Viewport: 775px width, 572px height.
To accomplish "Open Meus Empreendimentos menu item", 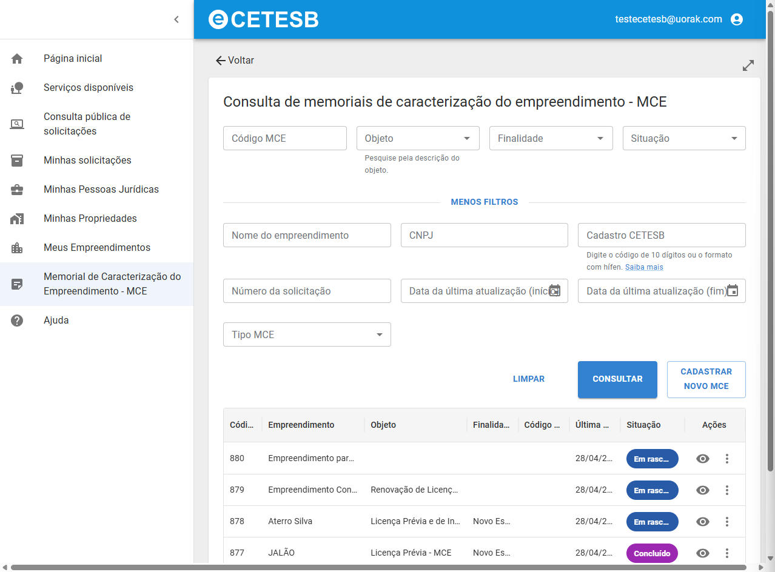I will [x=96, y=248].
